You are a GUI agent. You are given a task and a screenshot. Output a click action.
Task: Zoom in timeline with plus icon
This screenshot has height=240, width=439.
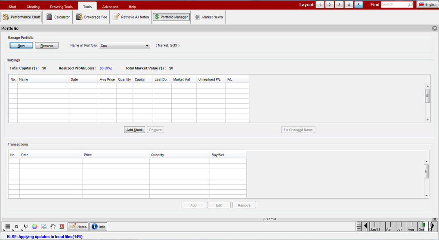click(x=359, y=224)
